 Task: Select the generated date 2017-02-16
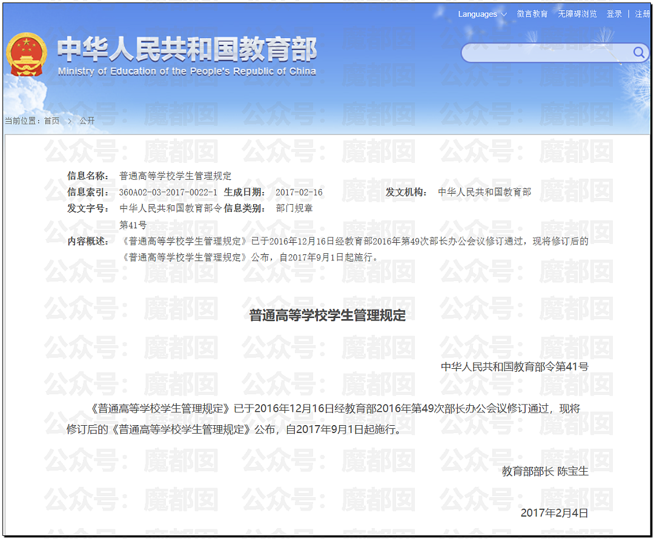tap(299, 193)
